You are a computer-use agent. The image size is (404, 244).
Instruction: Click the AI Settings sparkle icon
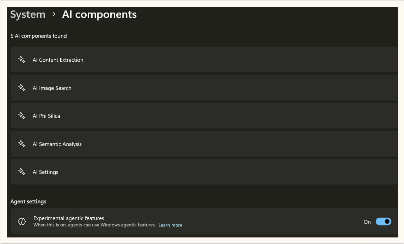[22, 172]
